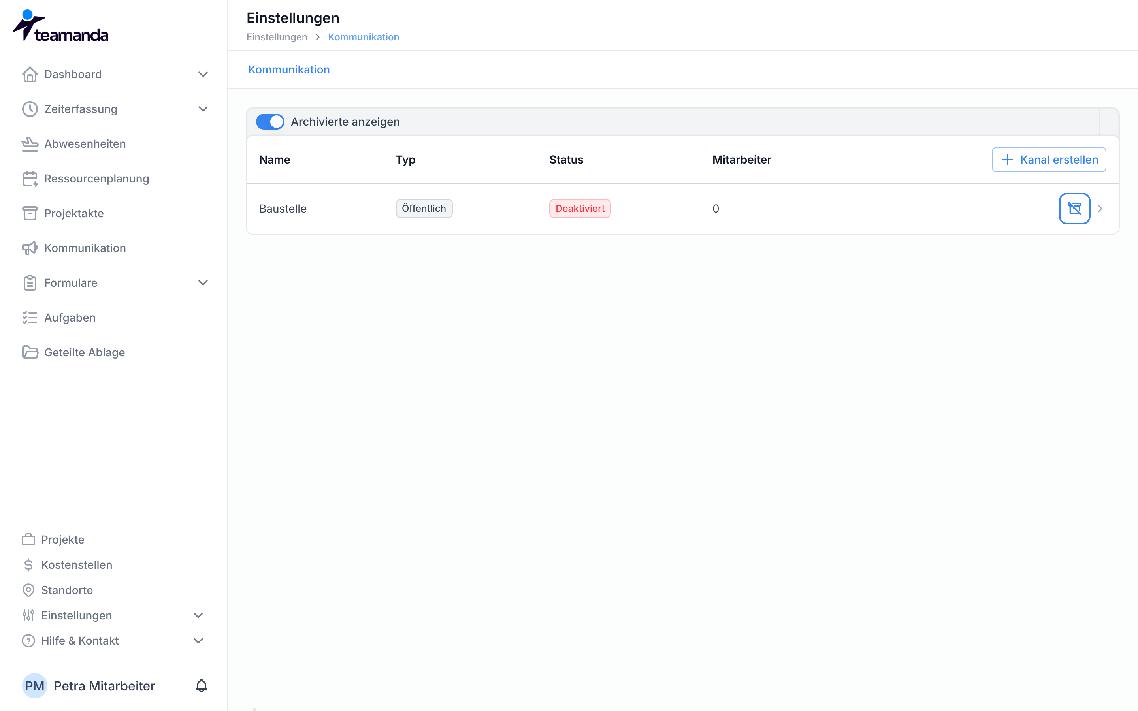Click the Petra Mitarbeiter name
Image resolution: width=1138 pixels, height=711 pixels.
pos(104,686)
